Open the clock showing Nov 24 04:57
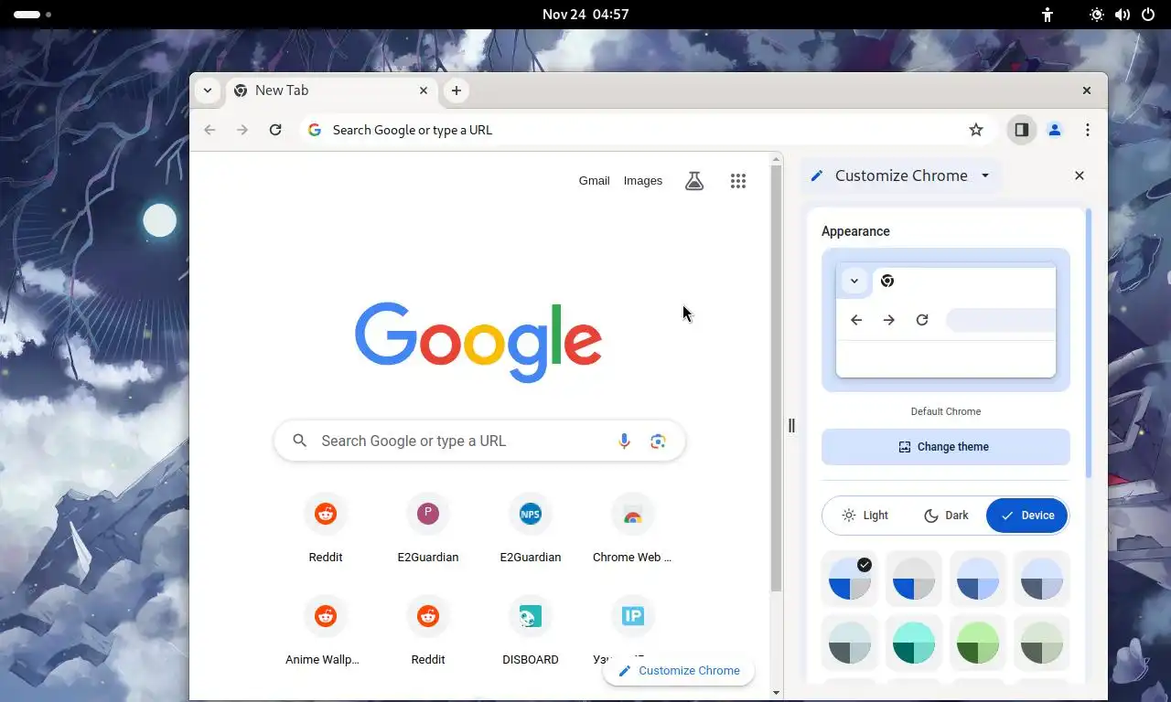Screen dimensions: 1171x702 (x=585, y=15)
